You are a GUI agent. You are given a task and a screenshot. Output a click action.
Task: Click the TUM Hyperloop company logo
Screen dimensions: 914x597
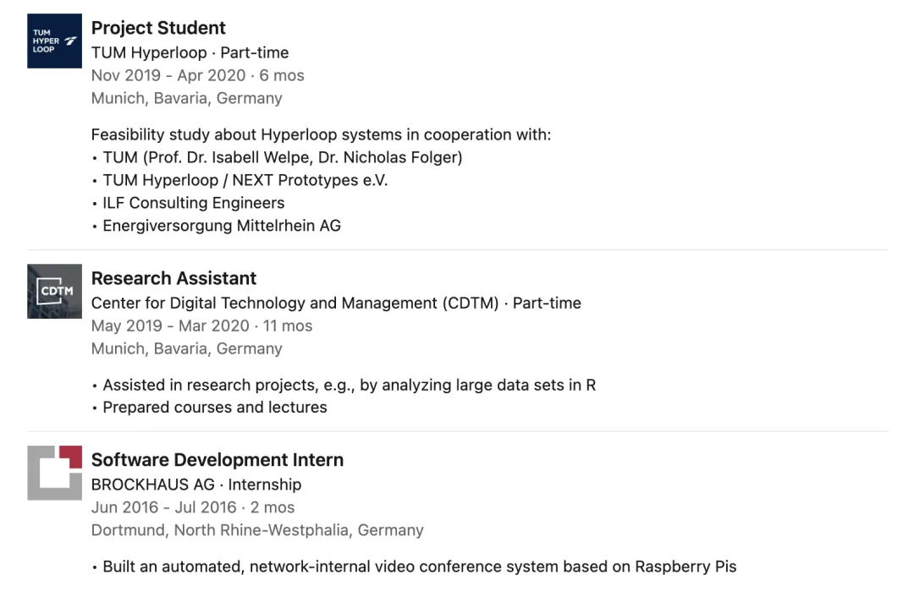point(54,41)
